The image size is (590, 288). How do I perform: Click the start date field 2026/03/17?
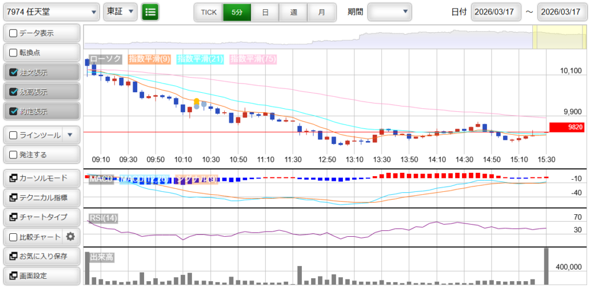[496, 12]
